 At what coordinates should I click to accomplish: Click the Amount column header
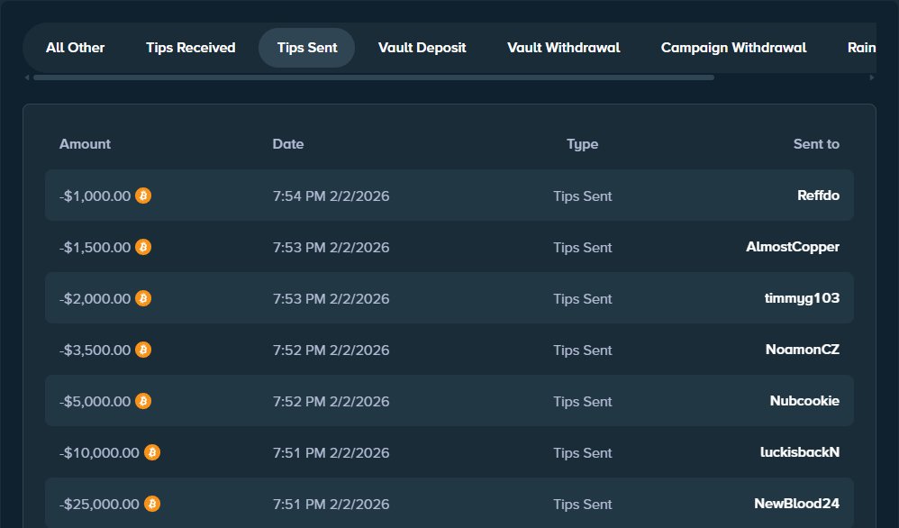coord(85,144)
